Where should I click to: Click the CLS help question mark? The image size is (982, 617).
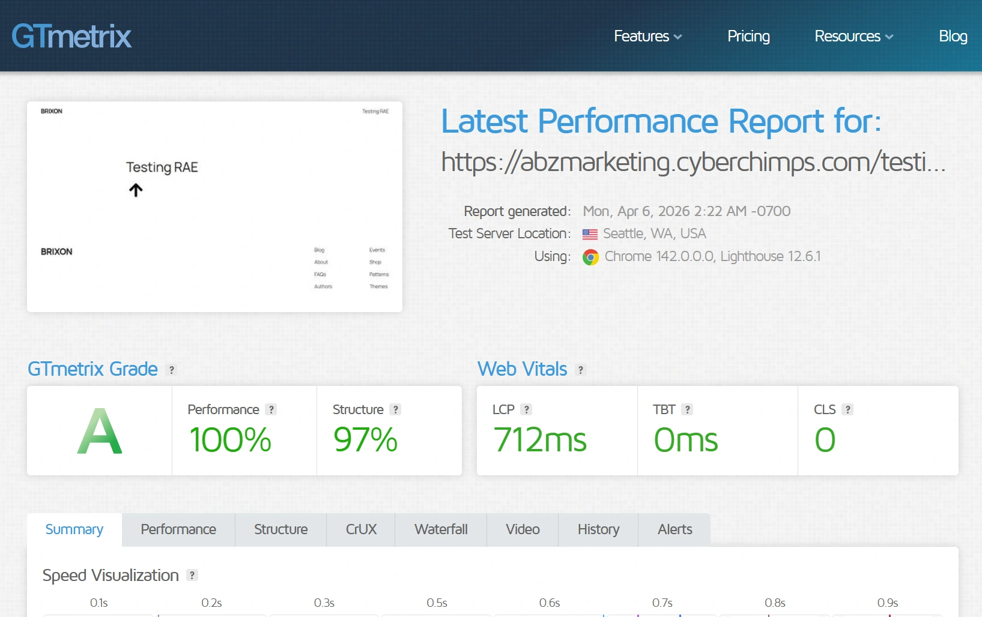[847, 409]
